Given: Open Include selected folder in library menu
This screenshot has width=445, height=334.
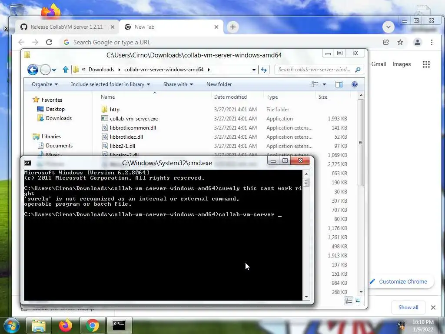Looking at the screenshot, I should tap(110, 84).
